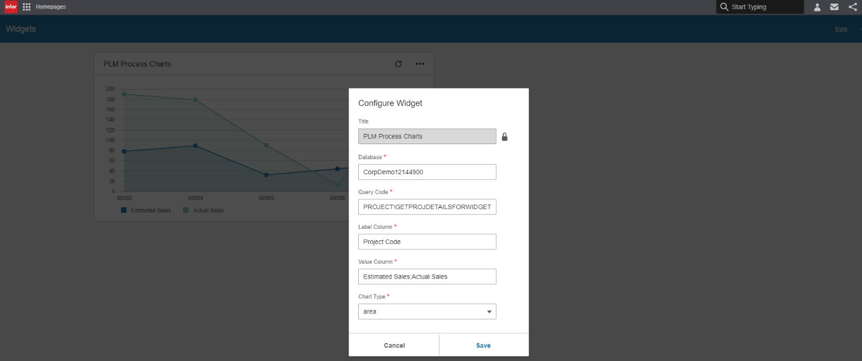Screen dimensions: 862x361
Task: Open the inbox envelope icon
Action: [x=834, y=7]
